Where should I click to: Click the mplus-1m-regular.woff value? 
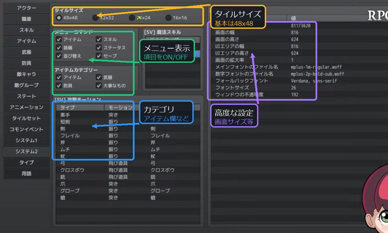coord(316,67)
